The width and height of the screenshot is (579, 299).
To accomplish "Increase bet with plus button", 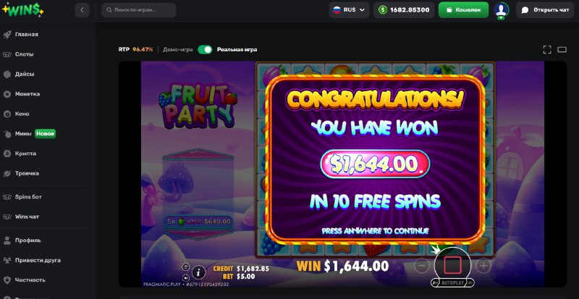I will click(483, 265).
